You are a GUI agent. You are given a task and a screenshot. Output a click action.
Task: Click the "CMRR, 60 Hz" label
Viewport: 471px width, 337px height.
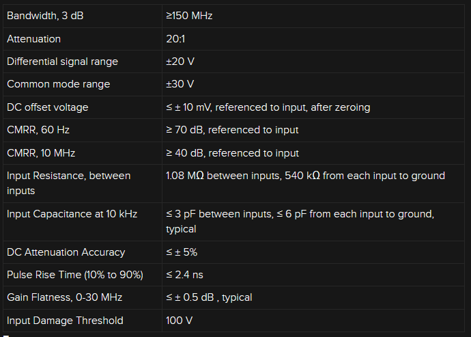(38, 130)
